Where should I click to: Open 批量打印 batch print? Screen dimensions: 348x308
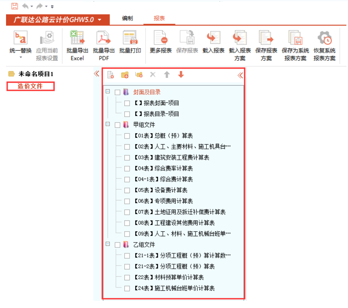(130, 39)
